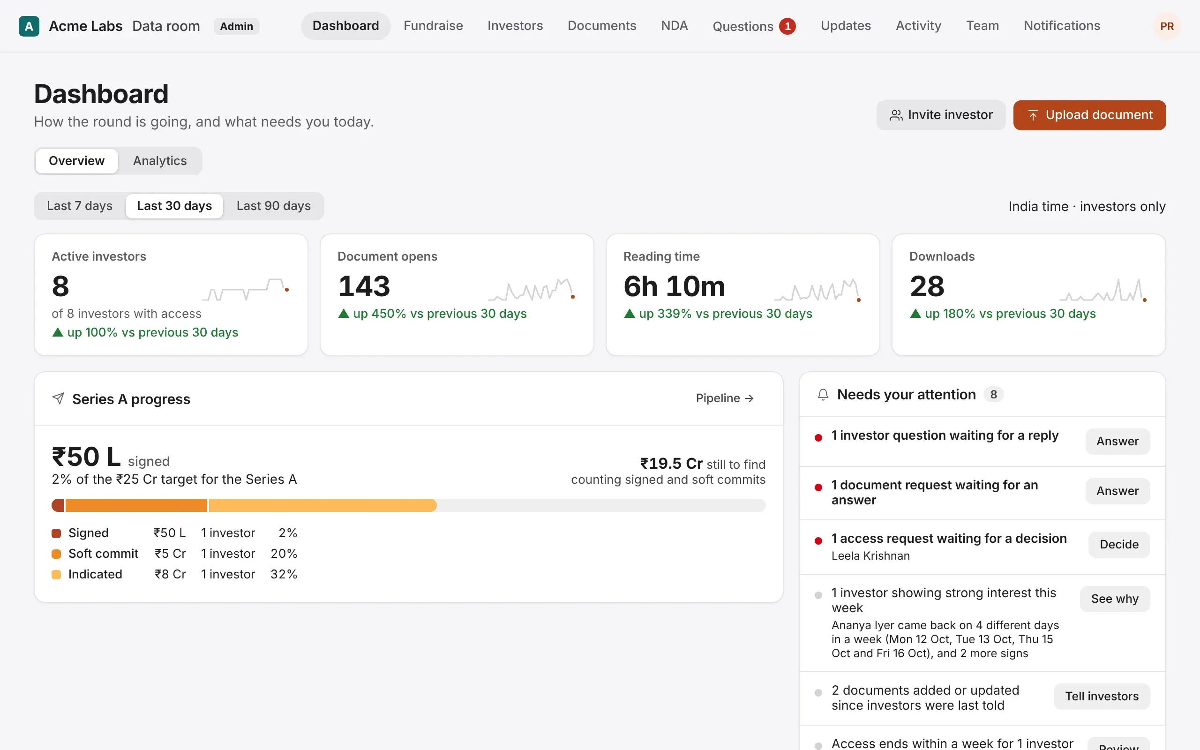
Task: Click the Downloads sparkline chart
Action: click(1103, 290)
